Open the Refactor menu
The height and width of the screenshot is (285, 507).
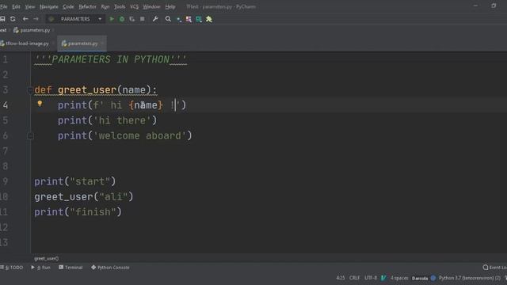[x=87, y=6]
